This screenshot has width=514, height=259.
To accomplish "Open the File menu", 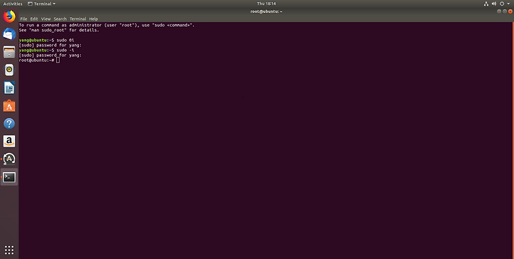I will (23, 19).
